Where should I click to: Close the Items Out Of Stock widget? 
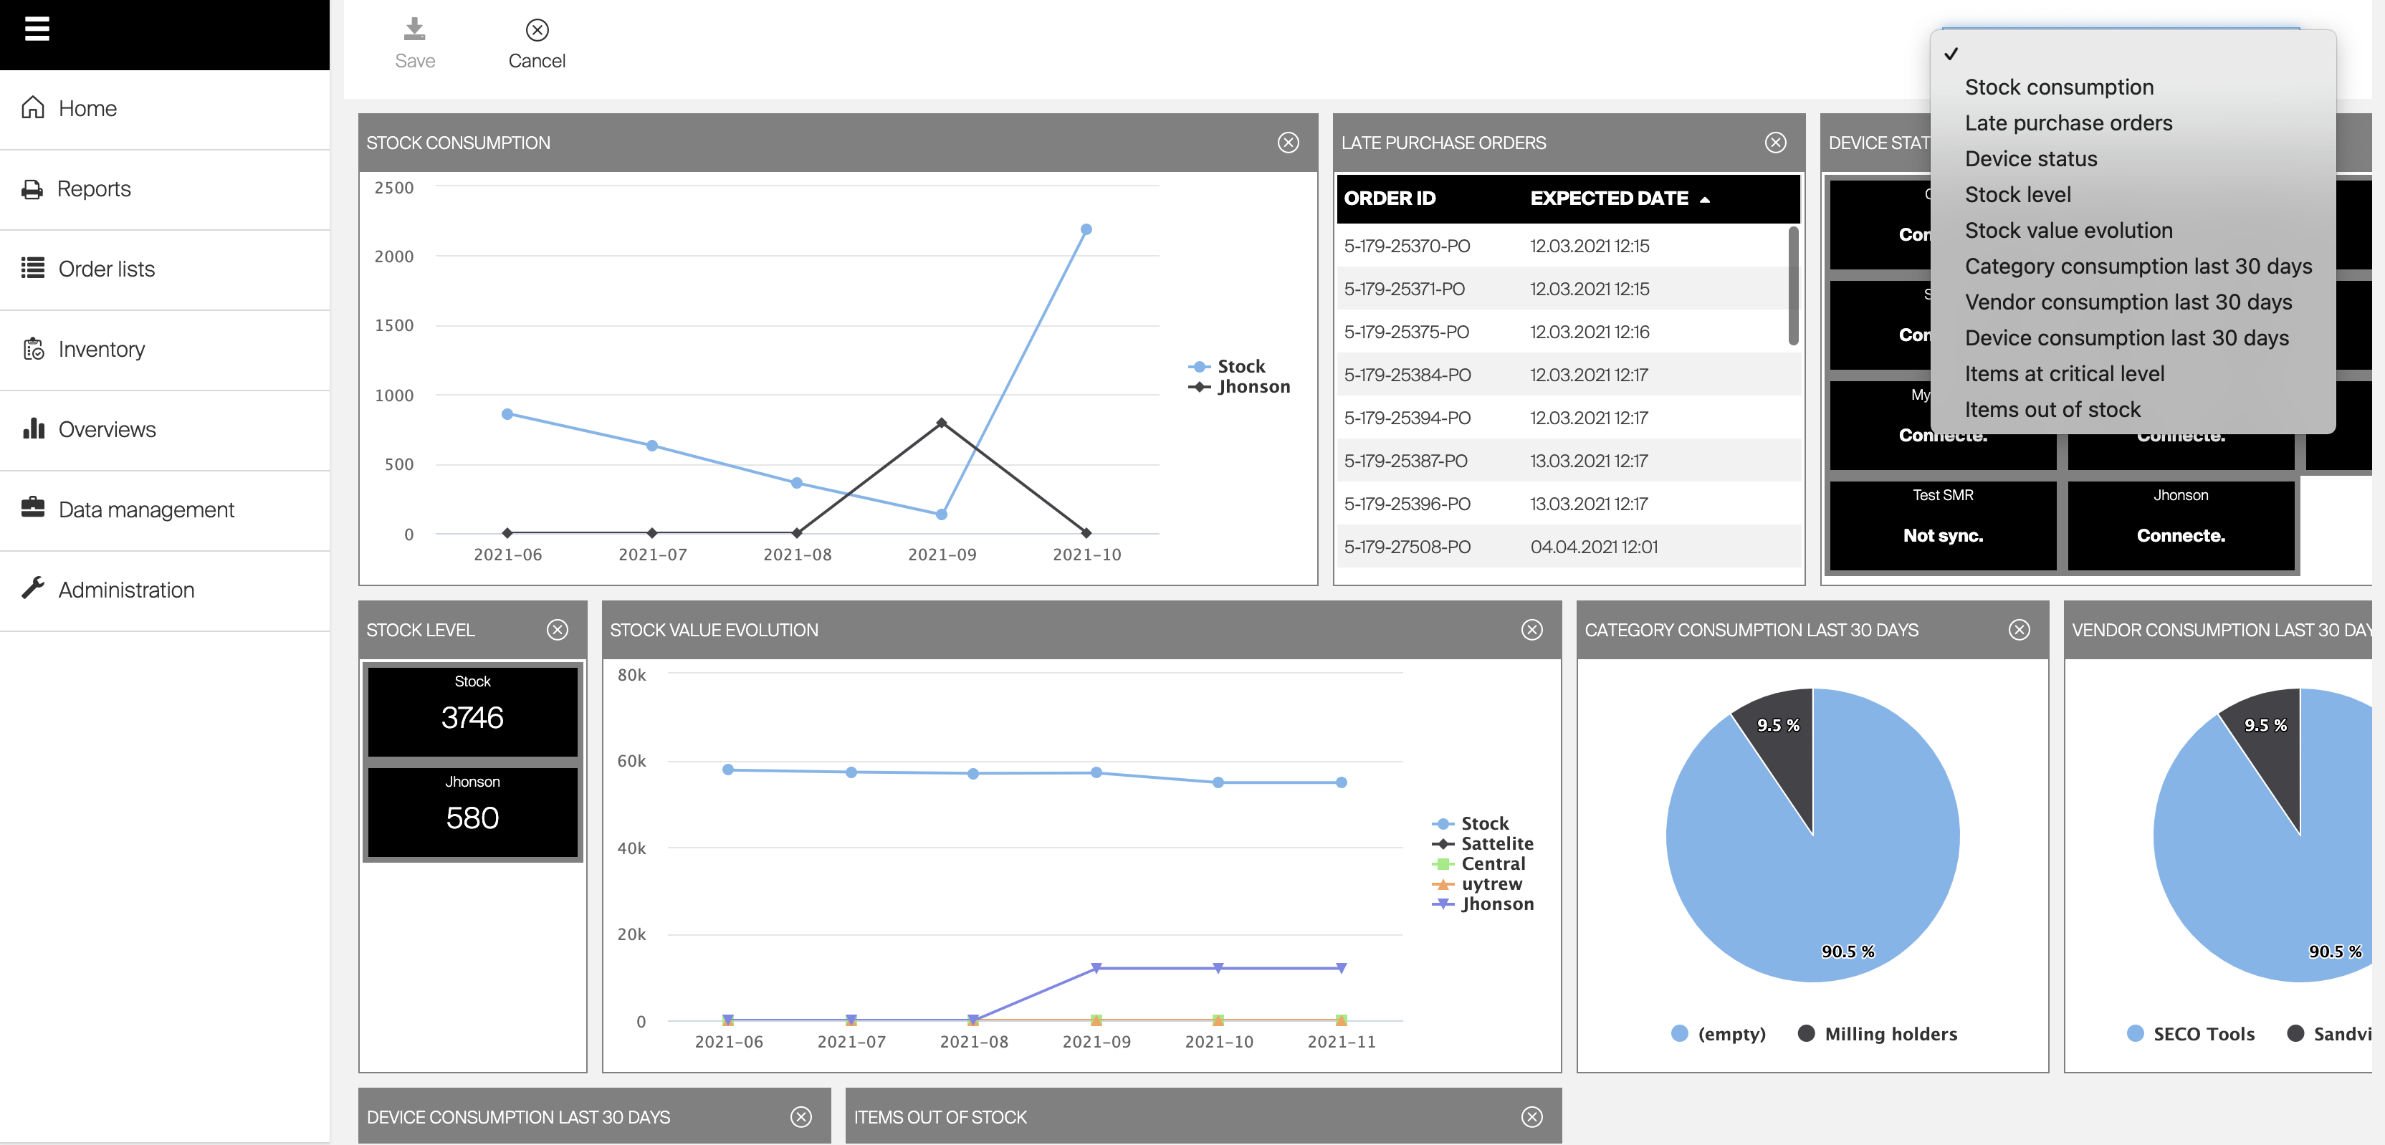click(x=1531, y=1117)
